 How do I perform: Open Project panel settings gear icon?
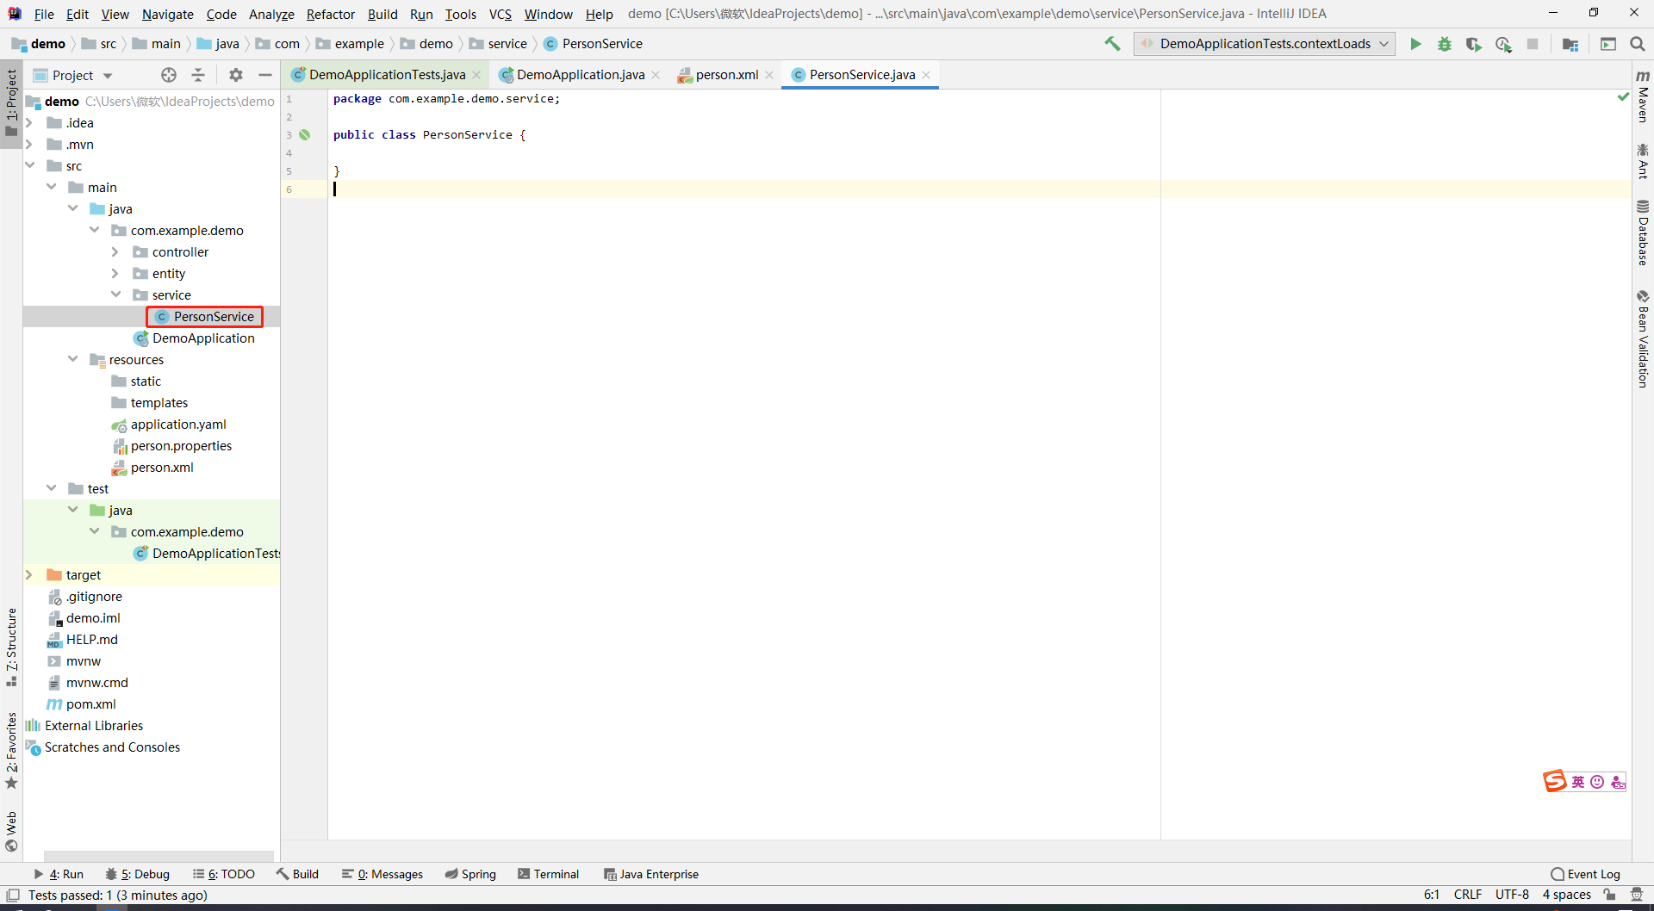(x=236, y=75)
